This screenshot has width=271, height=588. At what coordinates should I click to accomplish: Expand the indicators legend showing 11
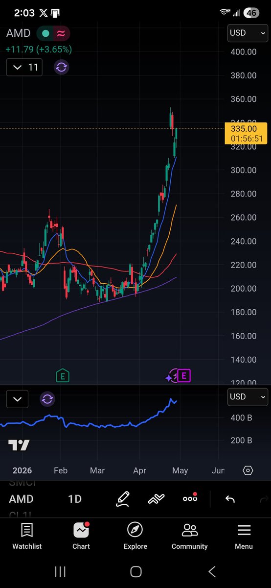click(24, 67)
